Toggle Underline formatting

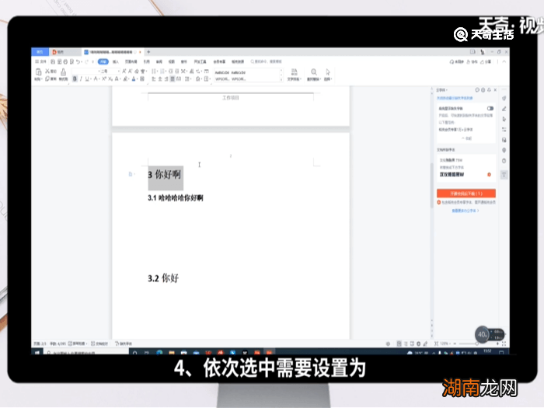pos(87,79)
